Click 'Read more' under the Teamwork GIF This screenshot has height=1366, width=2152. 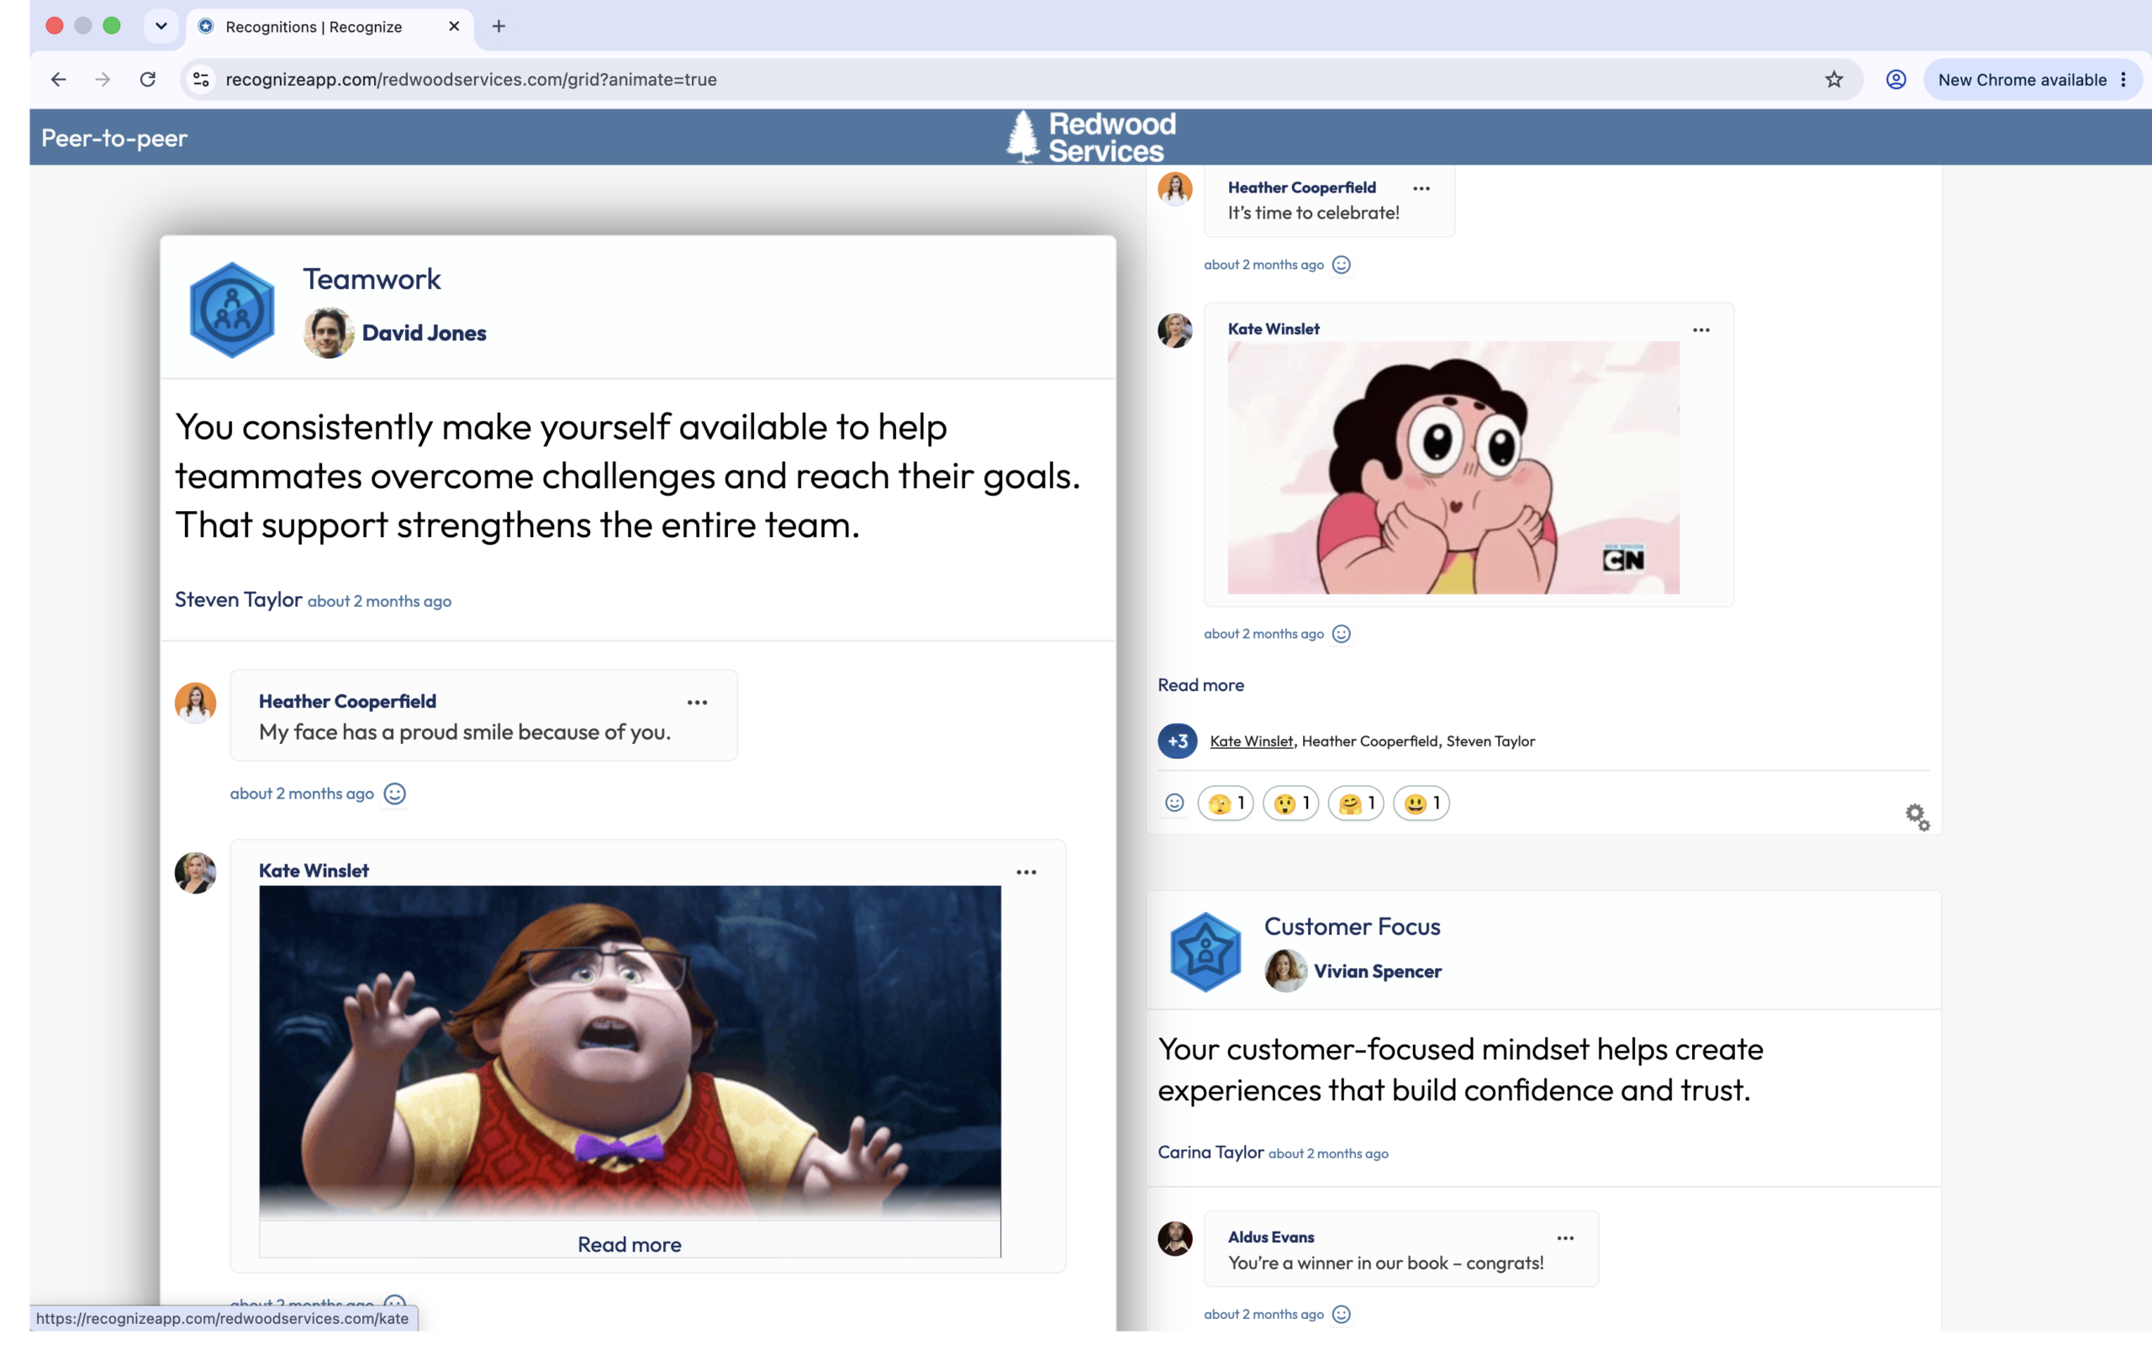[x=629, y=1244]
